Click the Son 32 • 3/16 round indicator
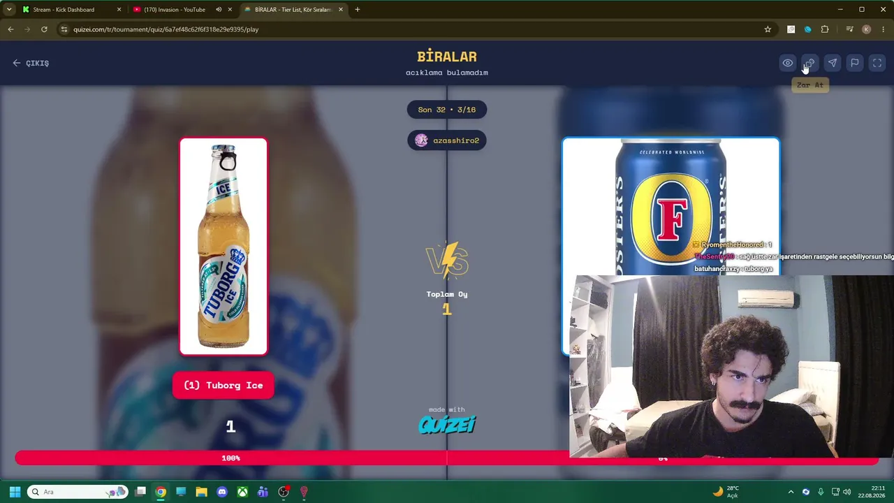The width and height of the screenshot is (894, 503). pos(447,110)
